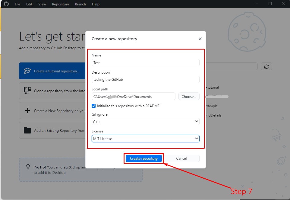Click the refresh repositories icon button

(266, 66)
